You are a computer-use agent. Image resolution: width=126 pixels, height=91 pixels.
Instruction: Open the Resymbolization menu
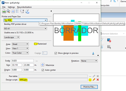coord(24,7)
